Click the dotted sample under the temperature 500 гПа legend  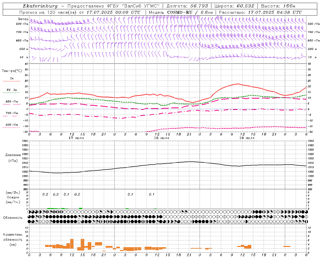[11, 128]
